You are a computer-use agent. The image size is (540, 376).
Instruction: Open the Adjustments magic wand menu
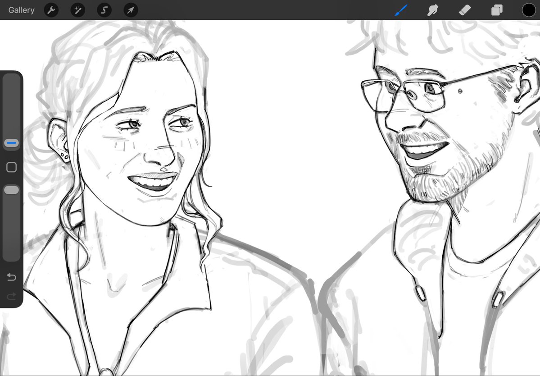(x=78, y=10)
